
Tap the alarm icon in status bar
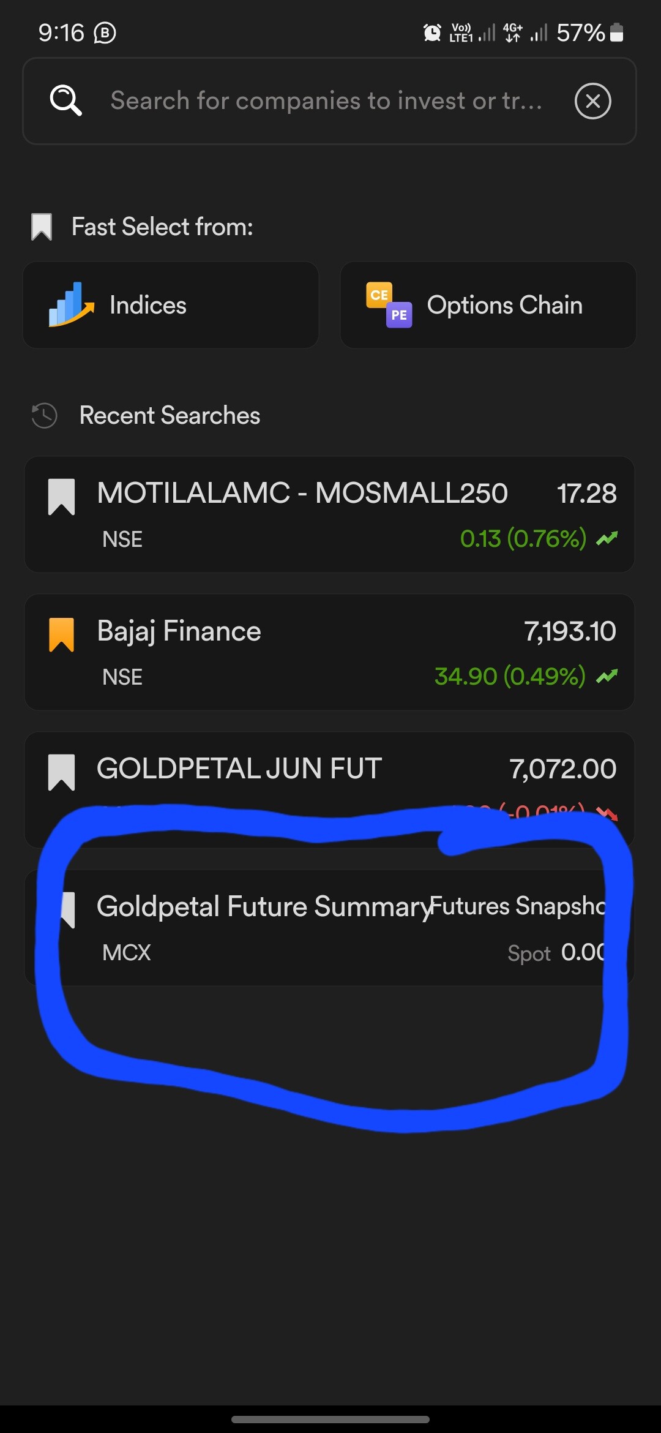click(x=432, y=32)
